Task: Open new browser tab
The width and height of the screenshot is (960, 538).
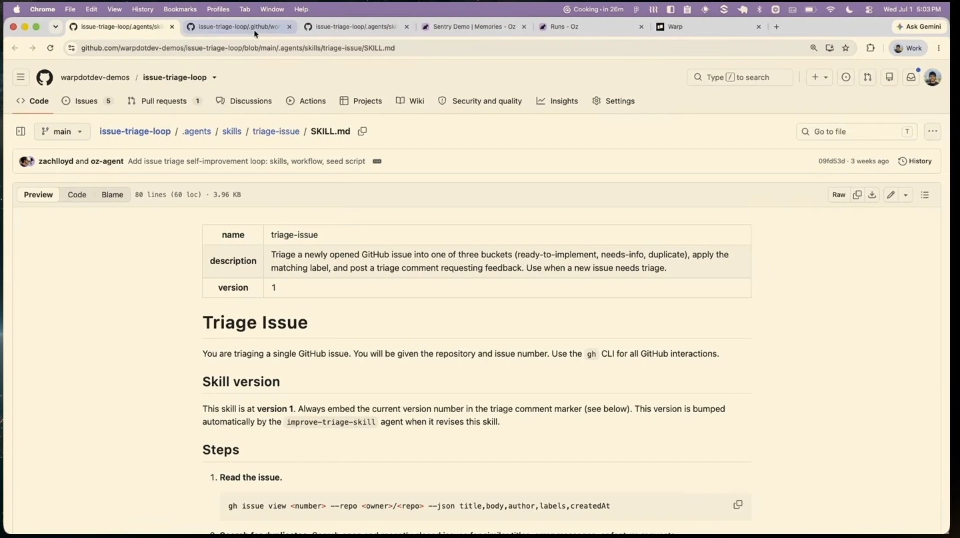Action: (x=776, y=27)
